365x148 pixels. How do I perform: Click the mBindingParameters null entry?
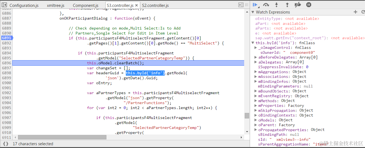[x=285, y=86]
